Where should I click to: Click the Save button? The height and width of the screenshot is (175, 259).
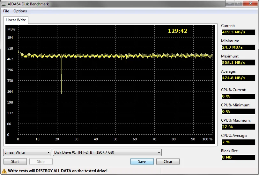tap(142, 162)
